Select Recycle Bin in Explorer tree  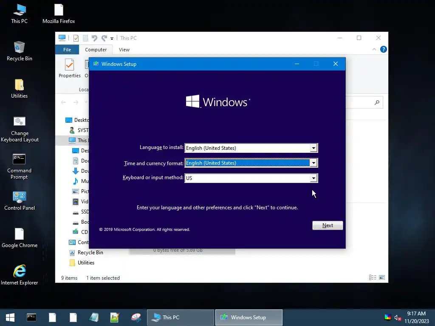(86, 253)
